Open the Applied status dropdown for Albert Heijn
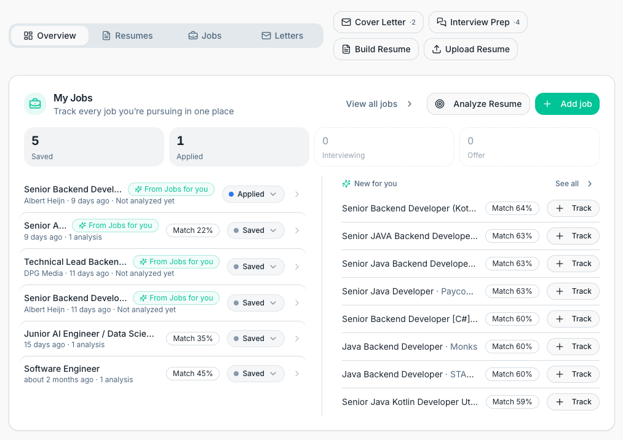The width and height of the screenshot is (623, 440). pyautogui.click(x=253, y=194)
